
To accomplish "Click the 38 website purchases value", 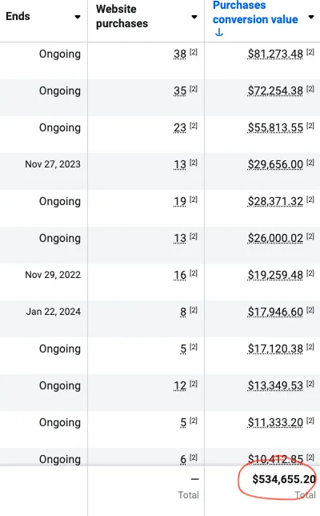I will (x=180, y=54).
